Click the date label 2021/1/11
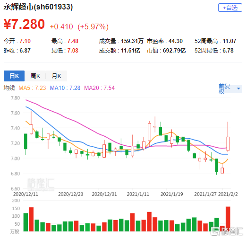Image resolution: width=246 pixels, height=239 pixels. pos(138,194)
